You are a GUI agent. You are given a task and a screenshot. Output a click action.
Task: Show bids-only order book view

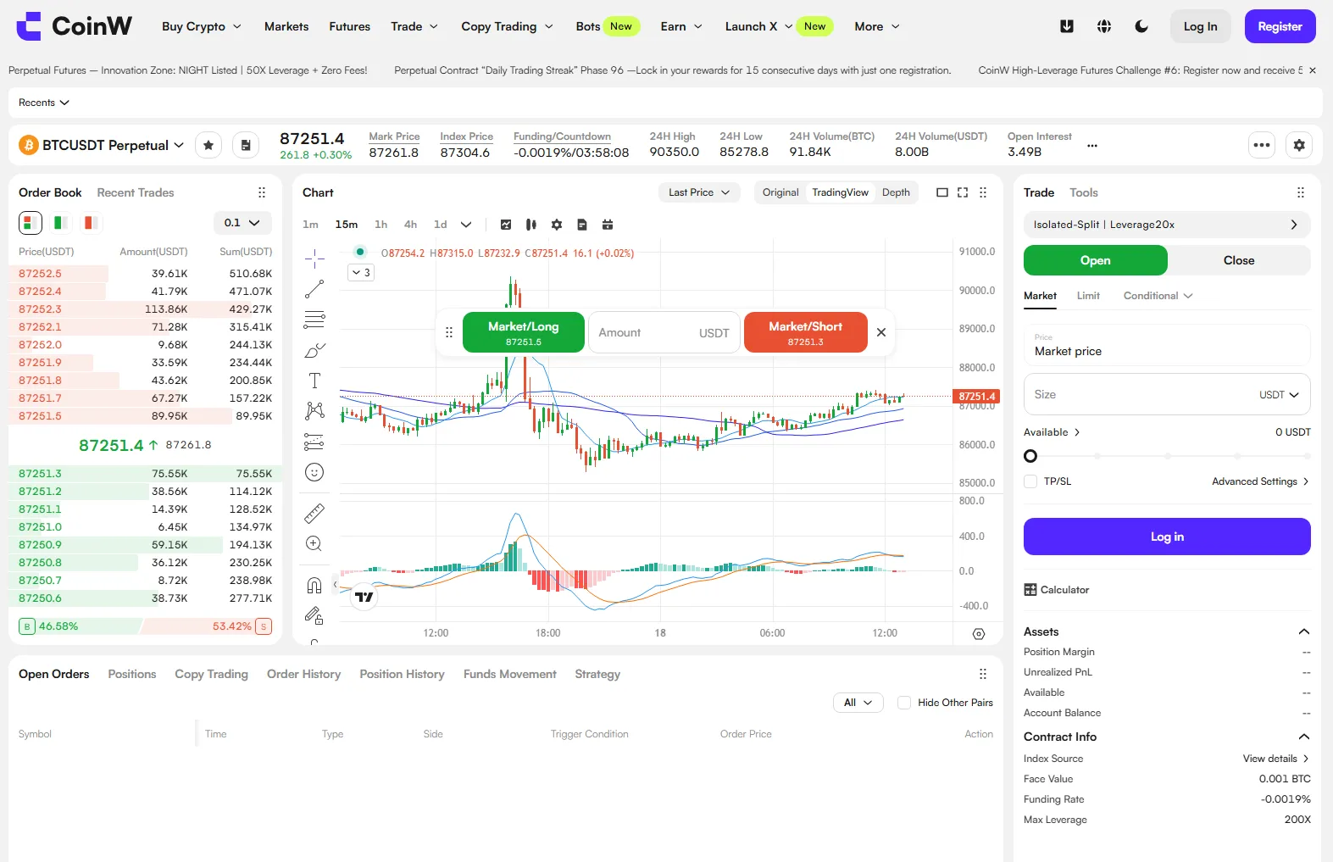pyautogui.click(x=61, y=223)
